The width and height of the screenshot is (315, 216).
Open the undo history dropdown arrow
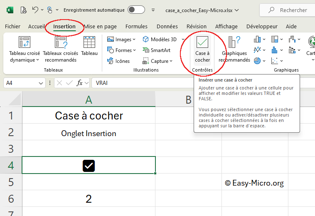click(x=42, y=10)
